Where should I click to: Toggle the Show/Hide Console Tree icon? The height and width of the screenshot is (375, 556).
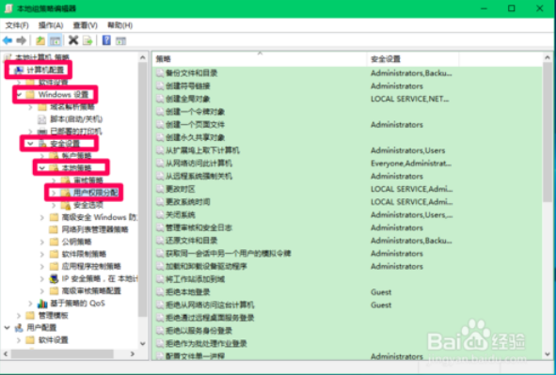[55, 40]
